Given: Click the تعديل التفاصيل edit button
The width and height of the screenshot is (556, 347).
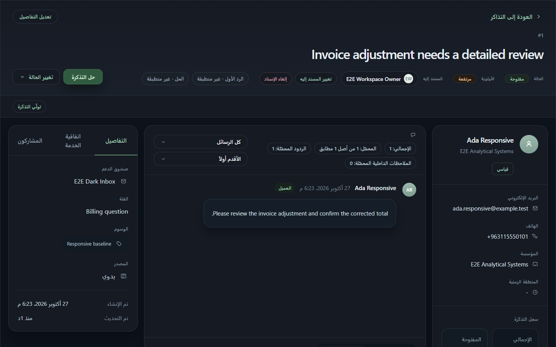Looking at the screenshot, I should 35,17.
